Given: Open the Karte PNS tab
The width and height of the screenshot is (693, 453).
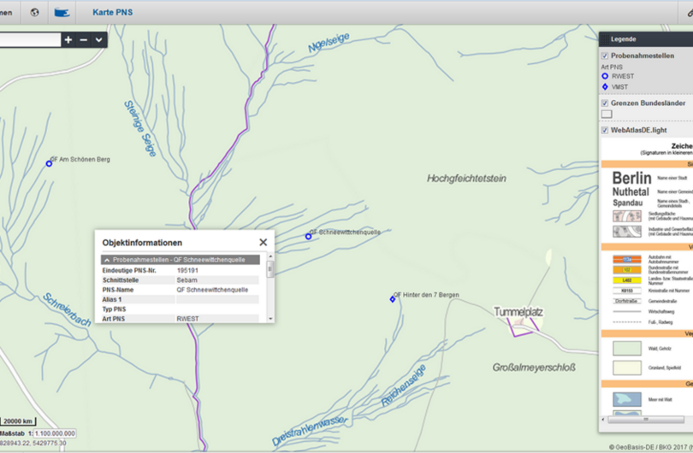Looking at the screenshot, I should point(112,13).
